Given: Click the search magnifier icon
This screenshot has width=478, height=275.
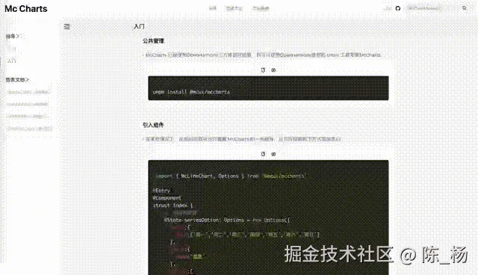Looking at the screenshot, I should click(x=465, y=8).
